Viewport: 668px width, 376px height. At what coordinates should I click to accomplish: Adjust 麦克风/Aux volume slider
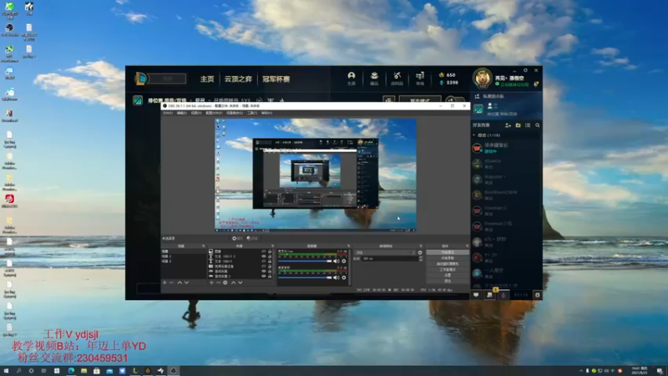tap(305, 261)
